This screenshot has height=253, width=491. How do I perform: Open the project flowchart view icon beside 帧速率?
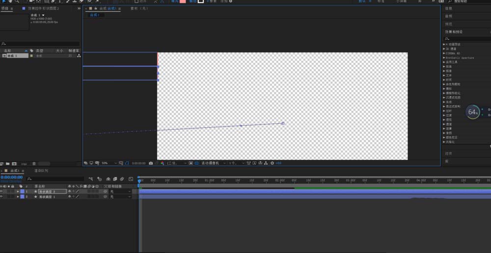[x=79, y=56]
